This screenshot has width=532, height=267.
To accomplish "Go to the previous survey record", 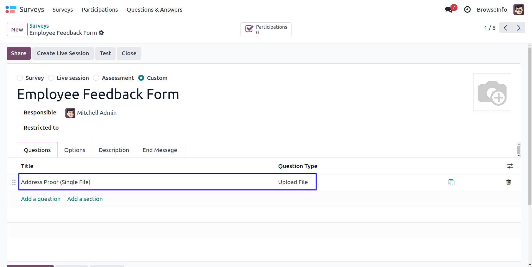I will point(506,28).
